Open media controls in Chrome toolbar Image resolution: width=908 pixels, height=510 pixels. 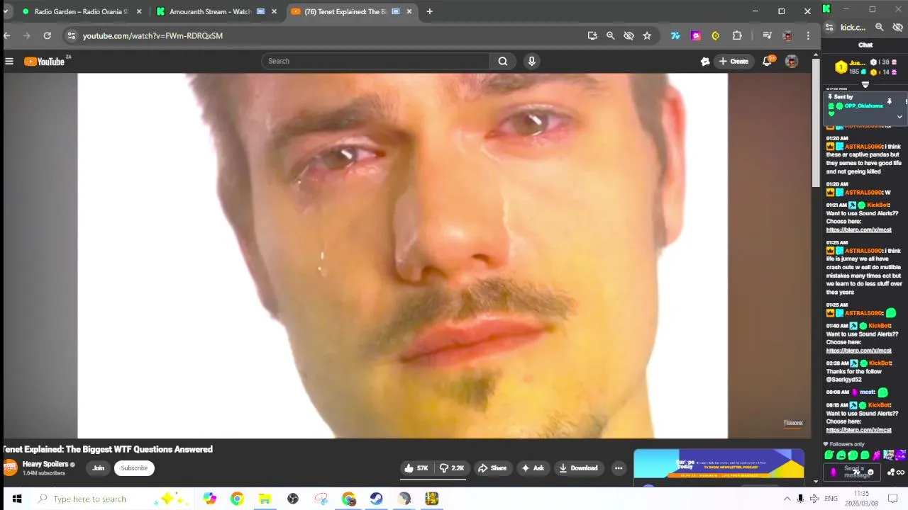pyautogui.click(x=767, y=35)
